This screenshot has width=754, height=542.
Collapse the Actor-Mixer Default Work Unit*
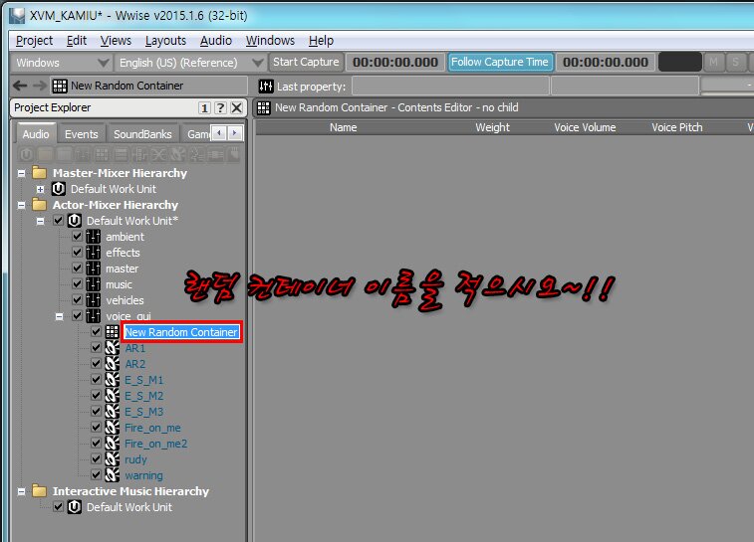41,221
